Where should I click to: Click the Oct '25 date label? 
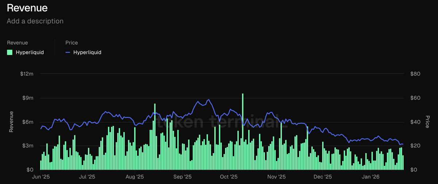[x=229, y=177]
